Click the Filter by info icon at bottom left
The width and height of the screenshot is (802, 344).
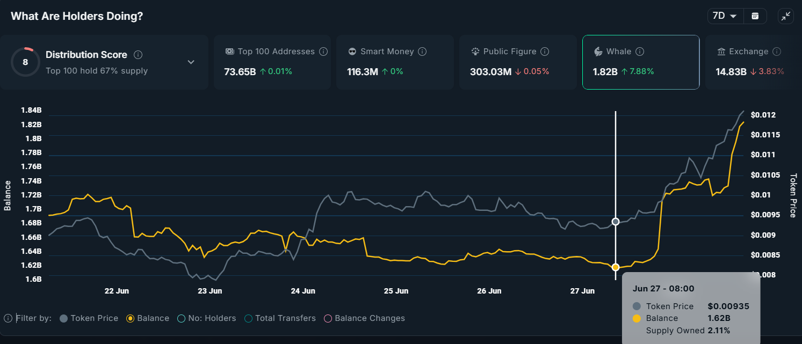(x=10, y=318)
